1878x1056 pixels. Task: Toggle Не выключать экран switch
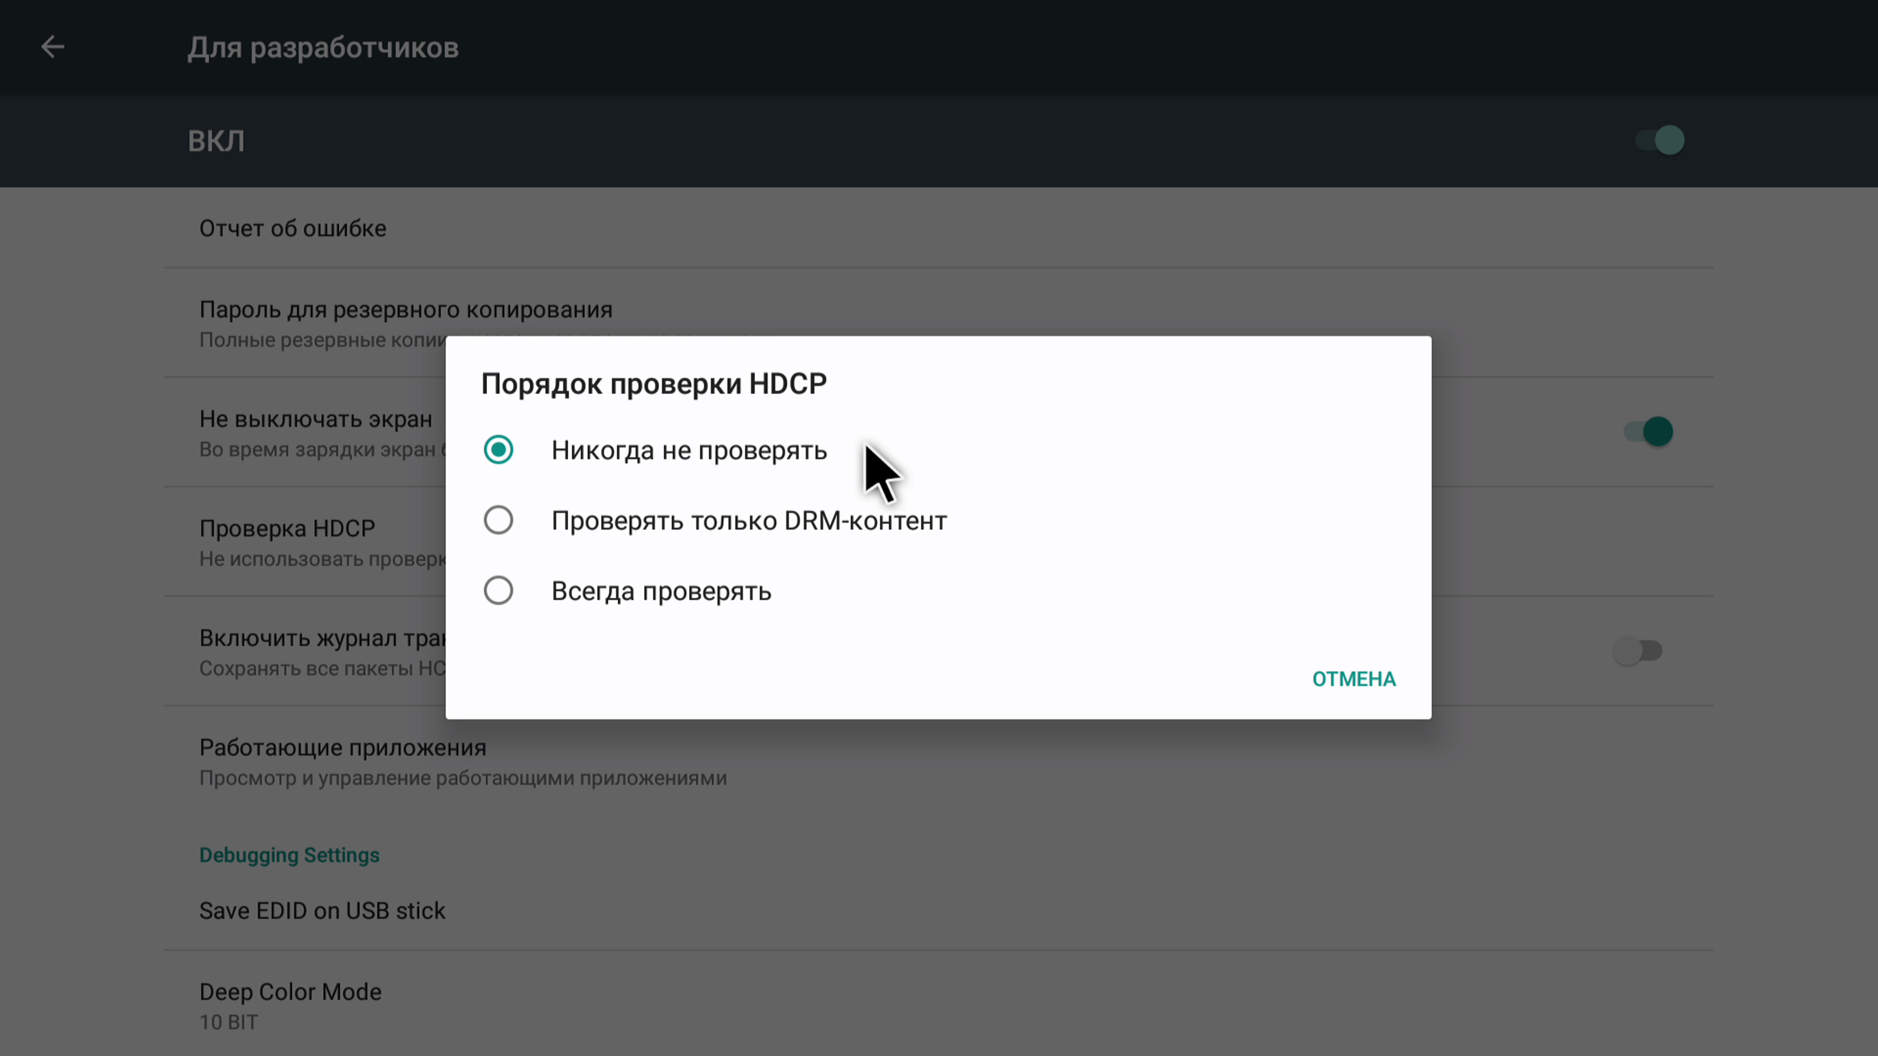1648,431
